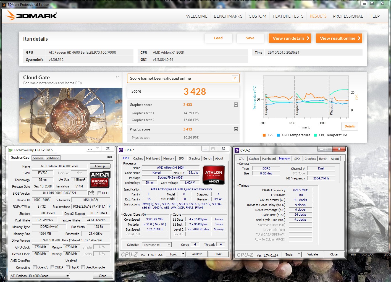Switch to Caches tab in CPU-Z CPU window
391x282 pixels.
tap(138, 158)
